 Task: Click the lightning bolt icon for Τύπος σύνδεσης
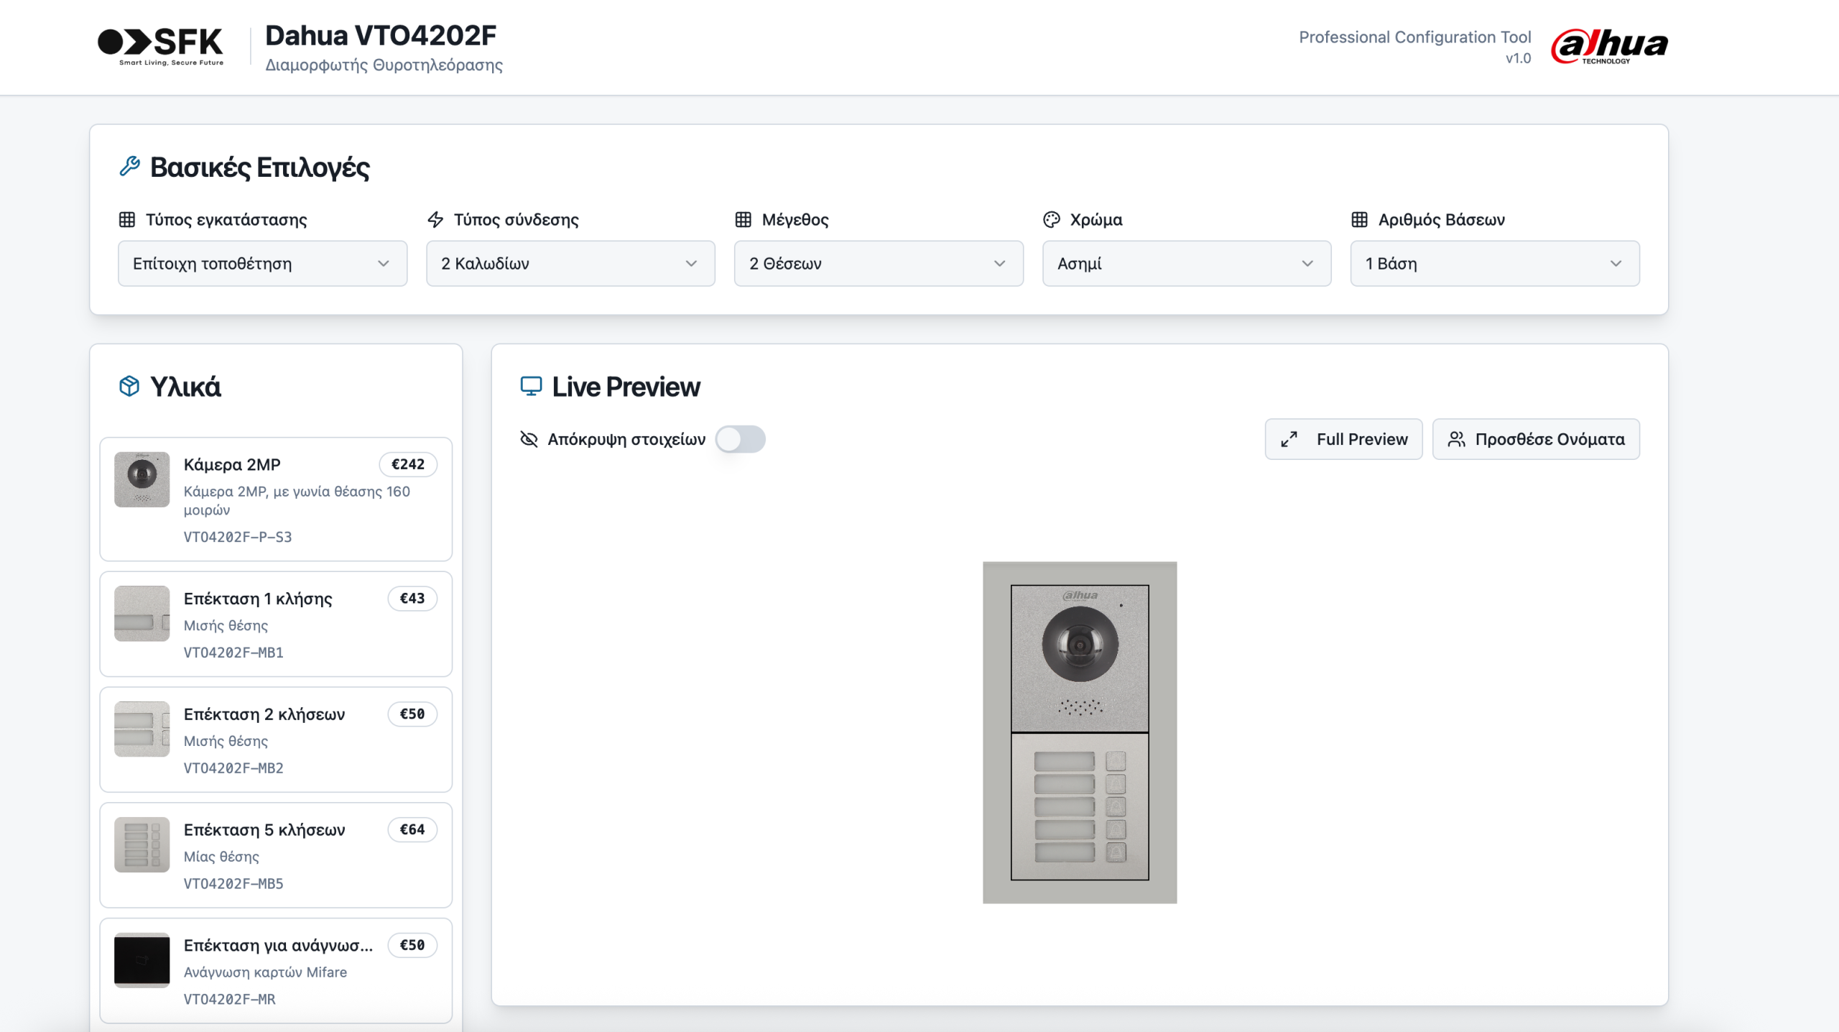435,220
